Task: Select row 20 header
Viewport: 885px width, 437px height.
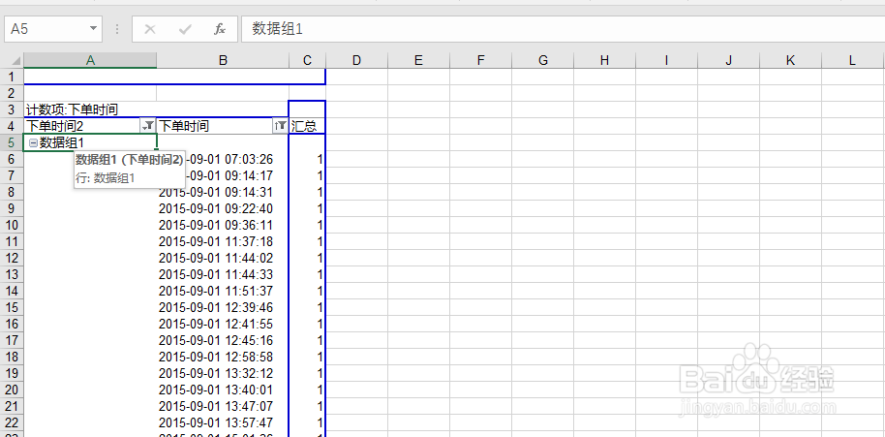Action: [x=12, y=390]
